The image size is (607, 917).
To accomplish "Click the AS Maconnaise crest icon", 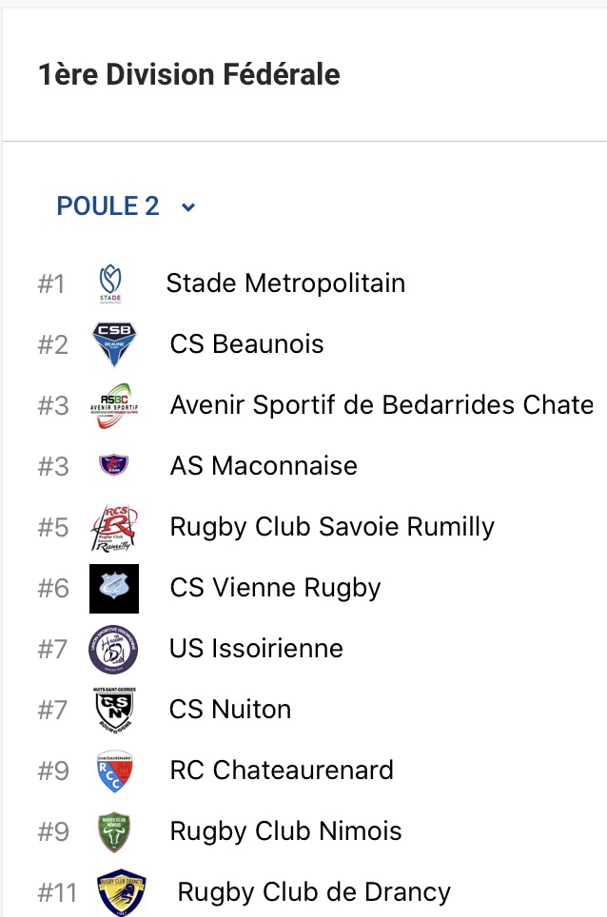I will 114,466.
